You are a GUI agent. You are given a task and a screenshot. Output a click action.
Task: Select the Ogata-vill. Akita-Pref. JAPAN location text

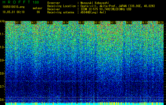point(118,6)
